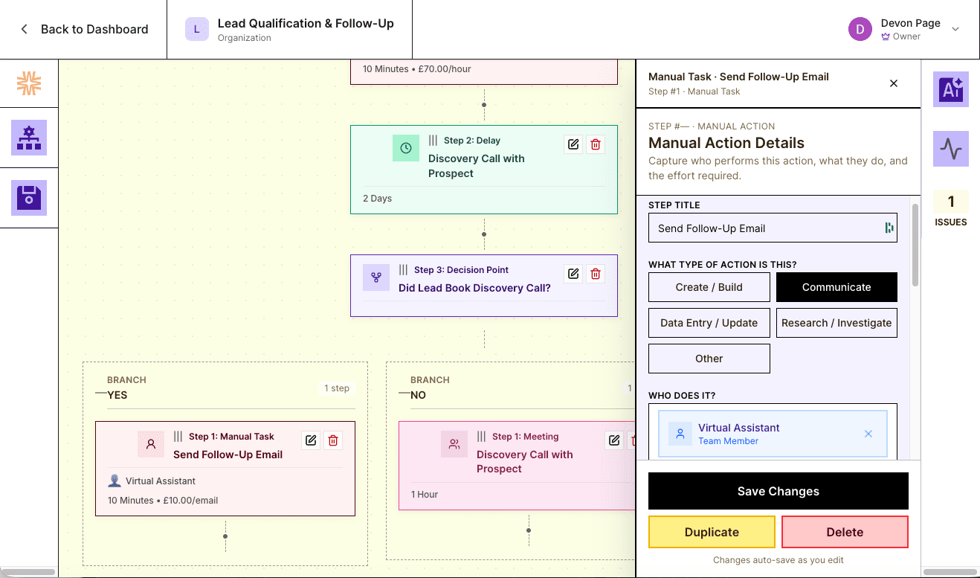Edit the Step 1 Meeting card
This screenshot has height=578, width=980.
[x=614, y=440]
